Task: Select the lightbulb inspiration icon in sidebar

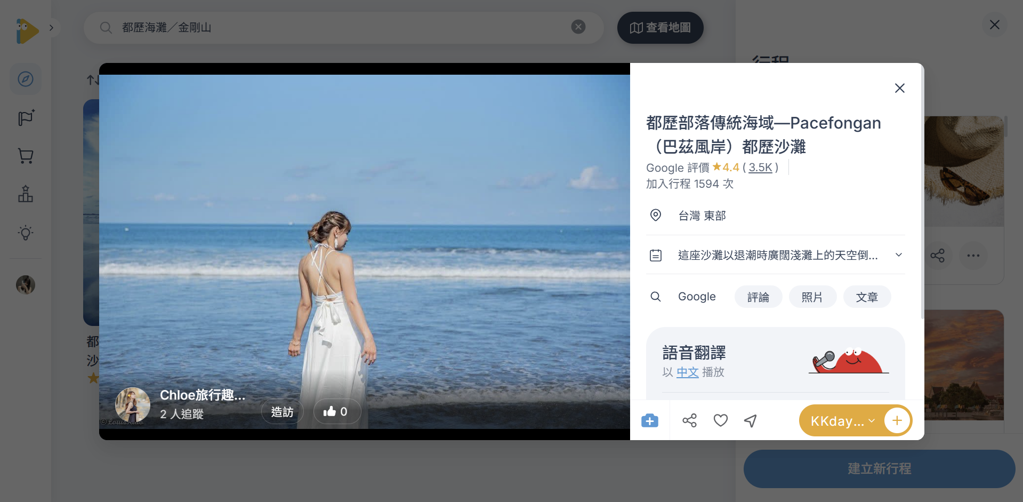Action: [x=25, y=233]
